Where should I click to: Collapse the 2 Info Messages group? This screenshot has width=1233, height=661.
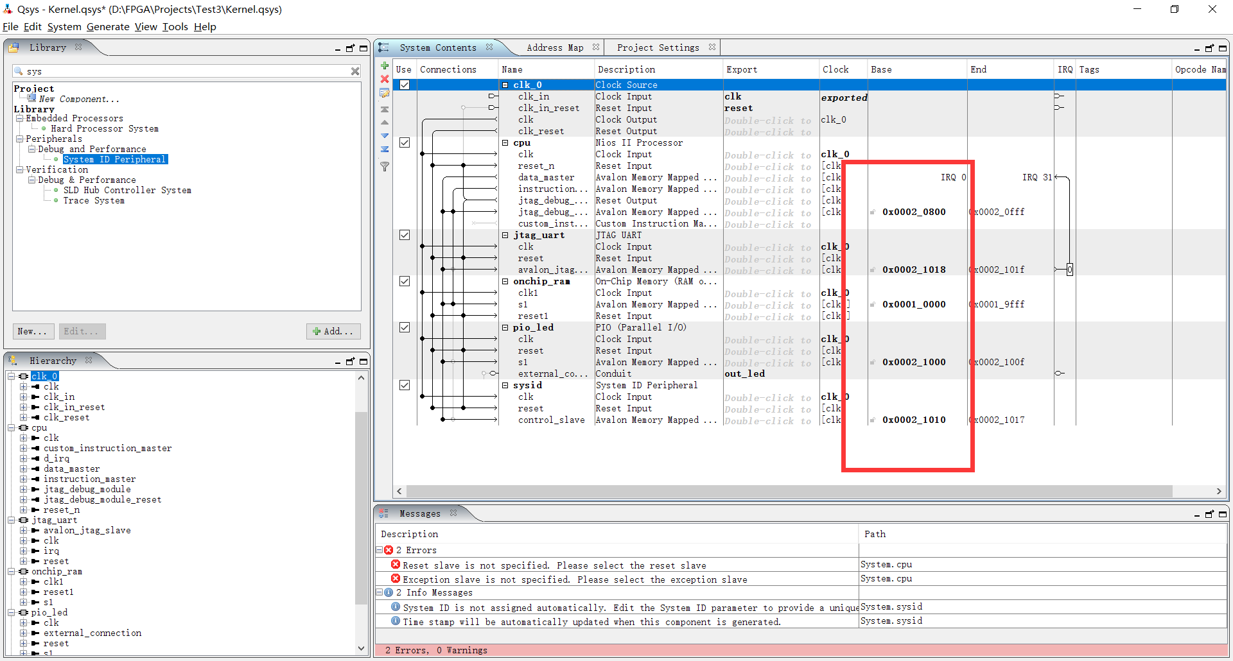coord(379,592)
